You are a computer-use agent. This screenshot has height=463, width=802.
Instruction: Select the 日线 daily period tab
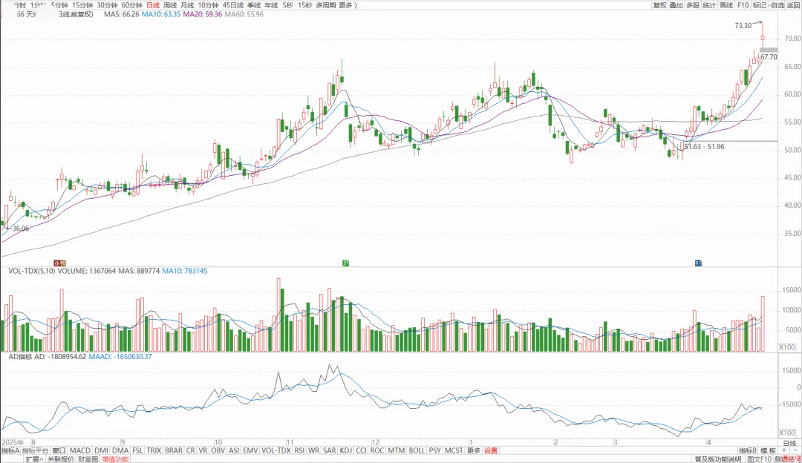pos(153,5)
